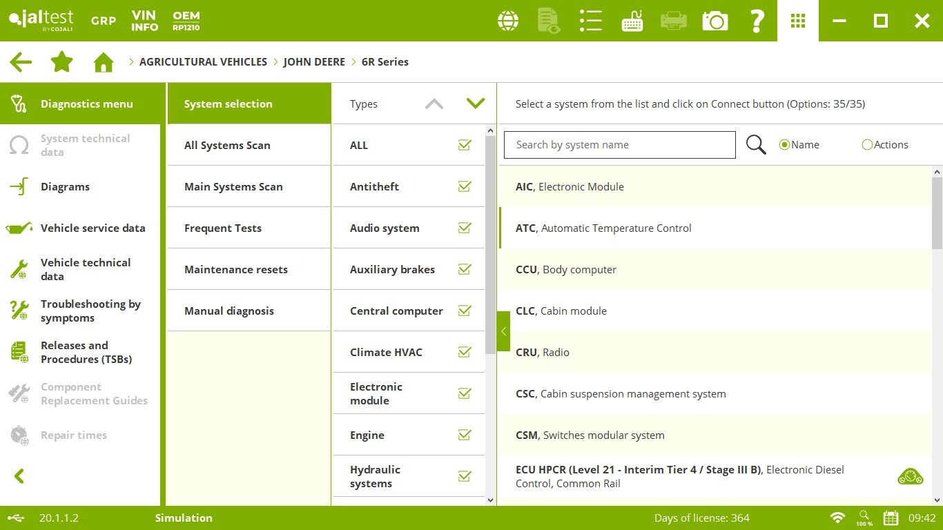Collapse the diagnostics menu sidebar chevron
This screenshot has height=530, width=943.
coord(19,476)
